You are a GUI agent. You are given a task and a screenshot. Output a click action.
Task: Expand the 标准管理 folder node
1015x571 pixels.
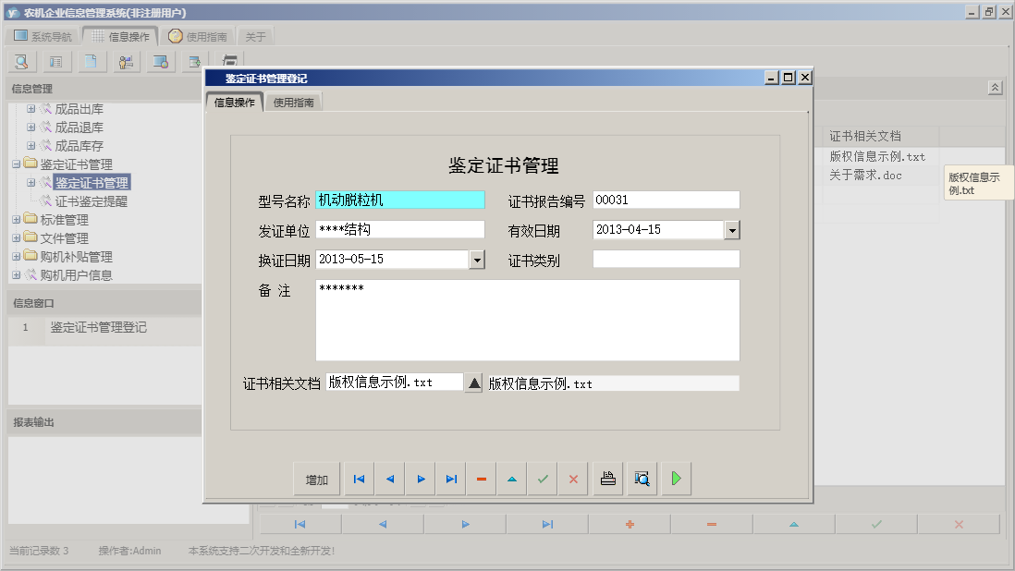tap(17, 220)
